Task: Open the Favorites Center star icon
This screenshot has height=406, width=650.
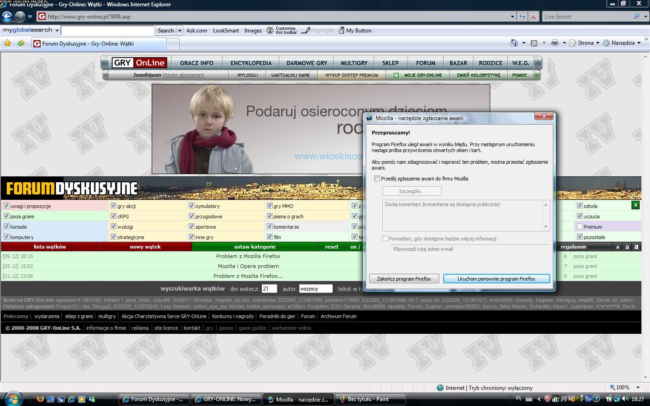Action: tap(8, 43)
